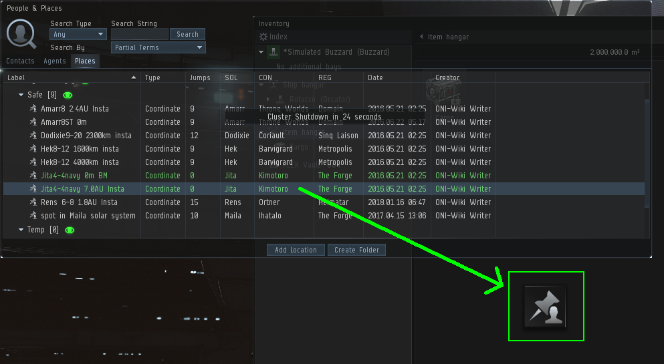Open the Search Type dropdown set to Any
The width and height of the screenshot is (664, 364).
pyautogui.click(x=78, y=34)
